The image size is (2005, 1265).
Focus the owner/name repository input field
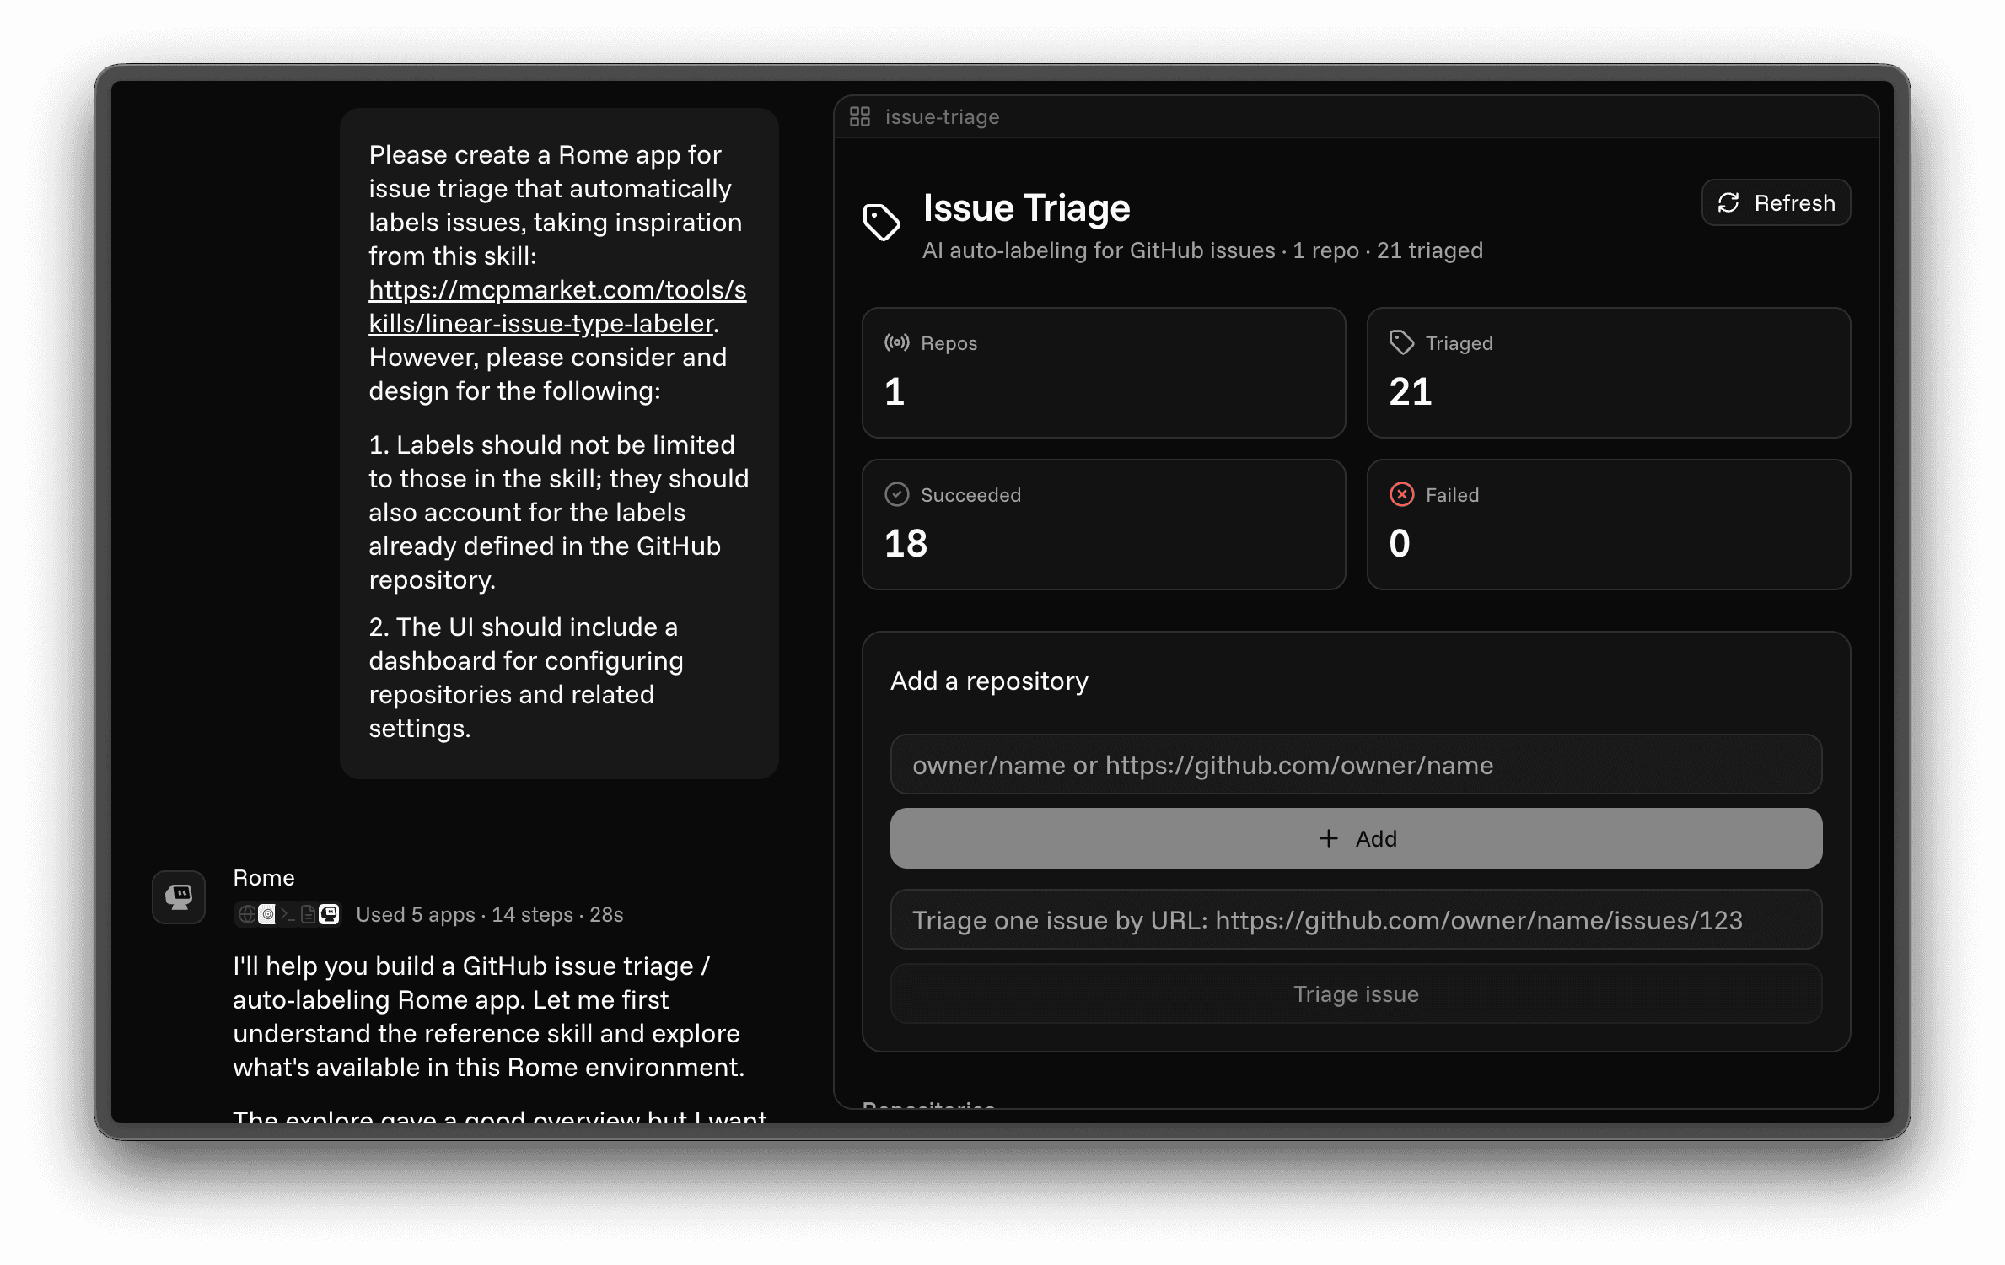pyautogui.click(x=1356, y=765)
